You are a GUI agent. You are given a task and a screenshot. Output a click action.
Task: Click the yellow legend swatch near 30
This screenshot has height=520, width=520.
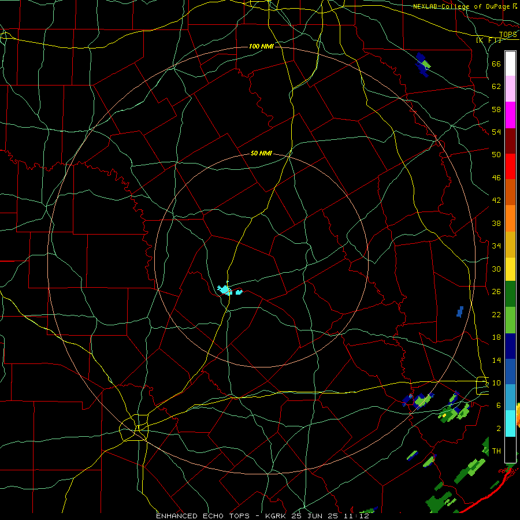click(510, 269)
